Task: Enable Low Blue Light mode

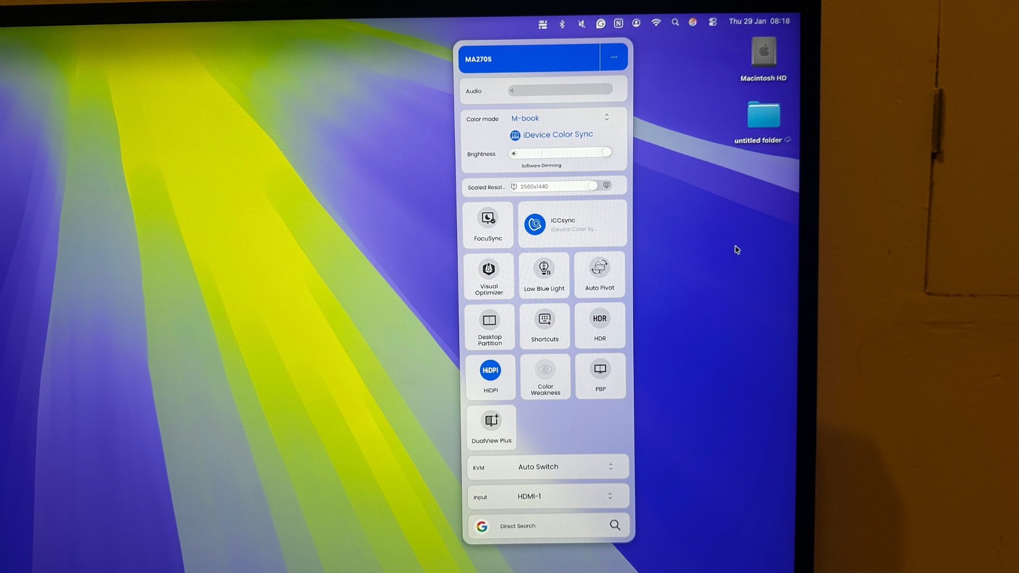Action: click(x=544, y=274)
